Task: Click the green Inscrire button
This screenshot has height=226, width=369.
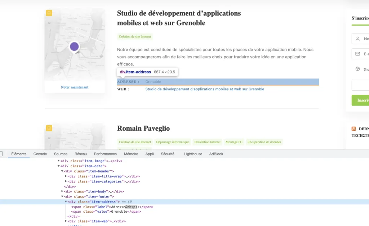Action: (x=360, y=100)
